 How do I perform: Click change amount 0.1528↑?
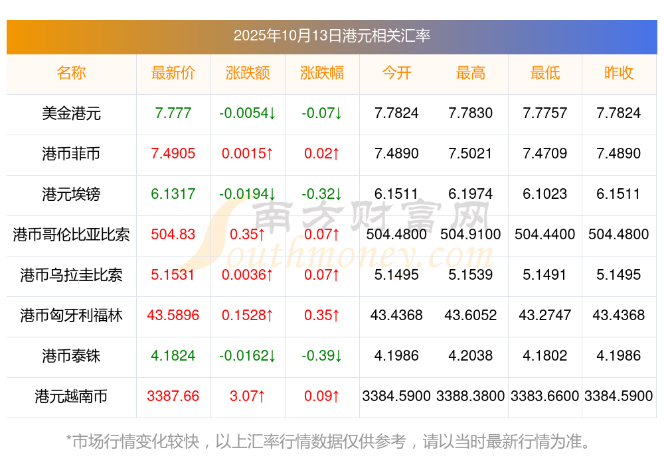[247, 316]
